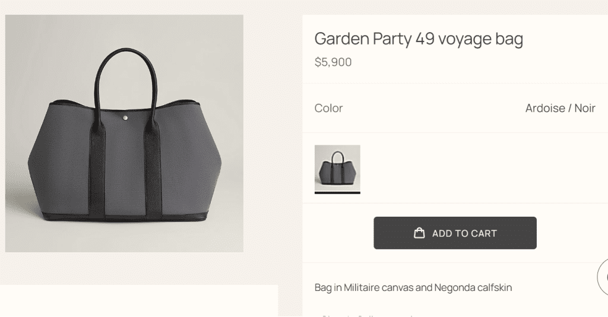Click the shopping bag icon in the Add to Cart button
This screenshot has width=608, height=317.
pos(419,233)
